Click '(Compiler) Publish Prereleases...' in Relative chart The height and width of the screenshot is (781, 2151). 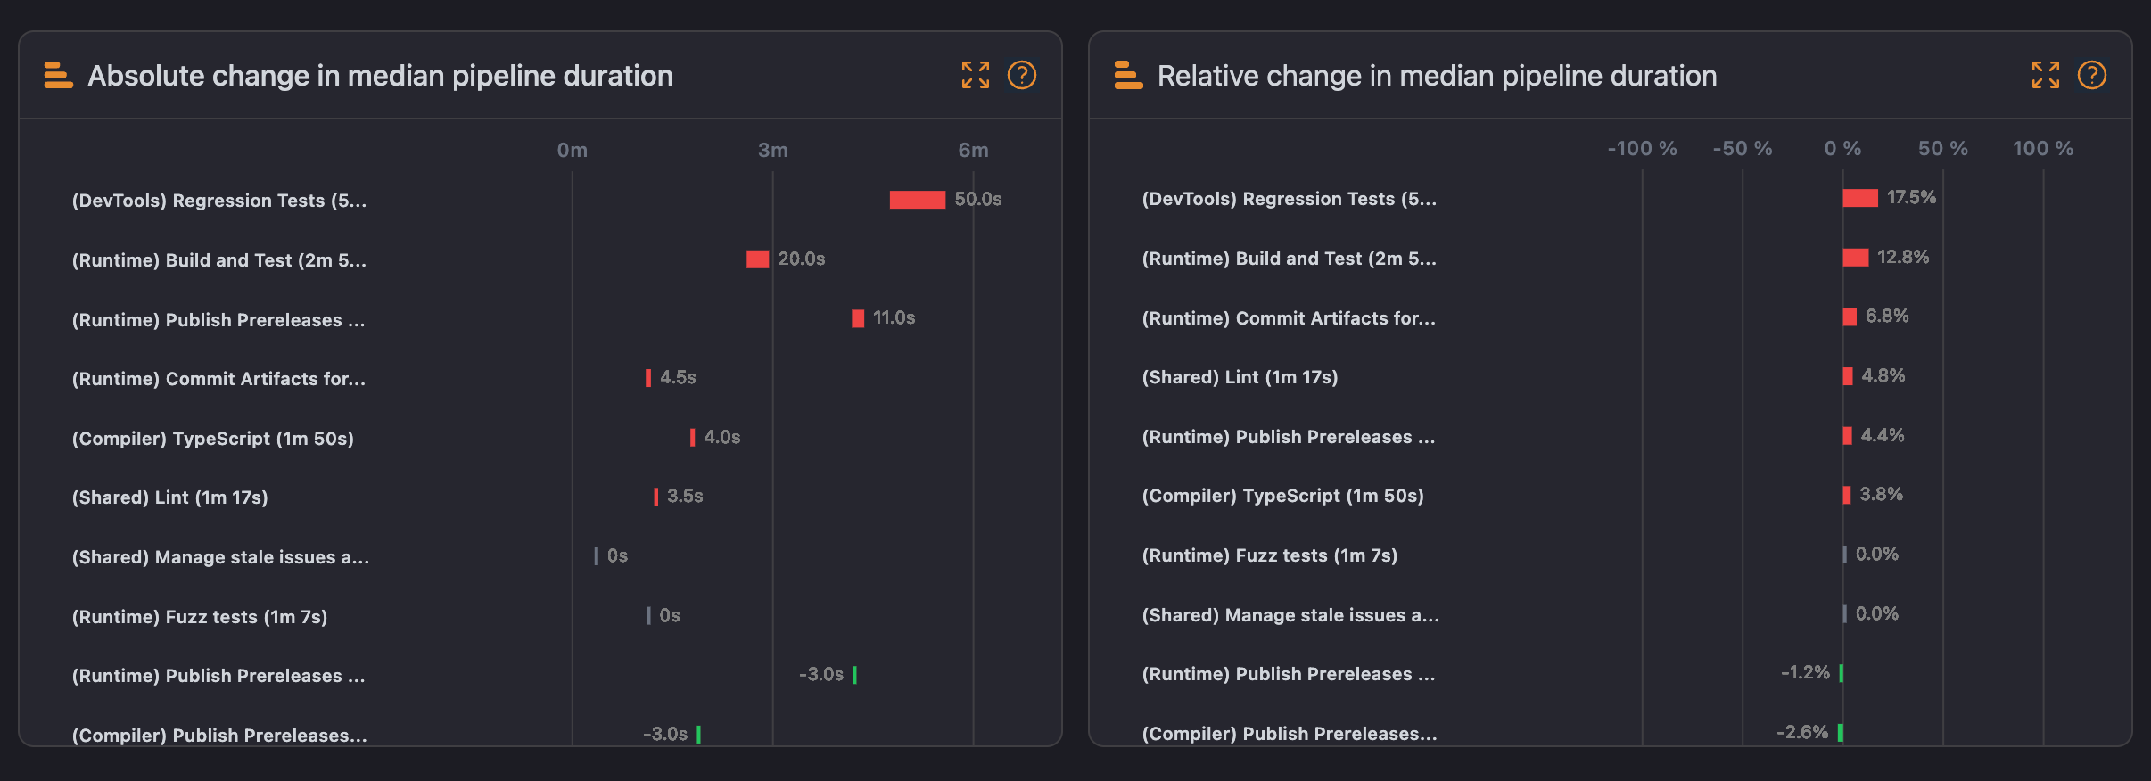click(1290, 734)
